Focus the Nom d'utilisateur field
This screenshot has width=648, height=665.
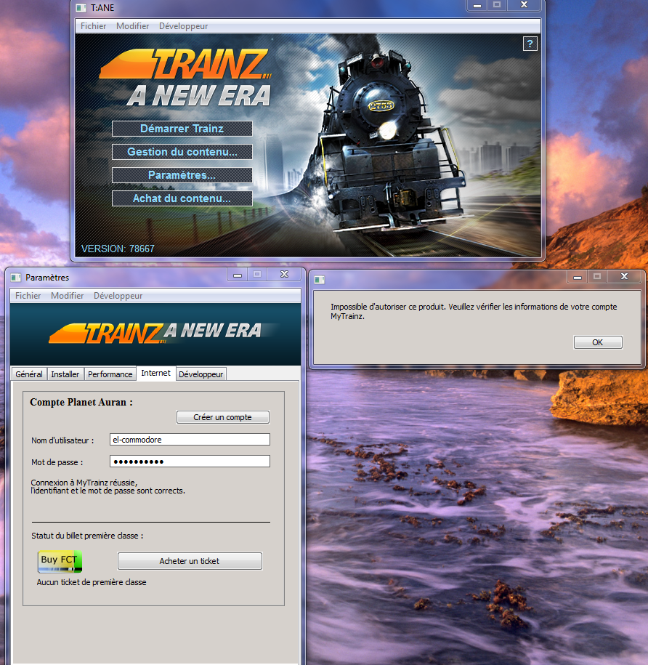190,440
